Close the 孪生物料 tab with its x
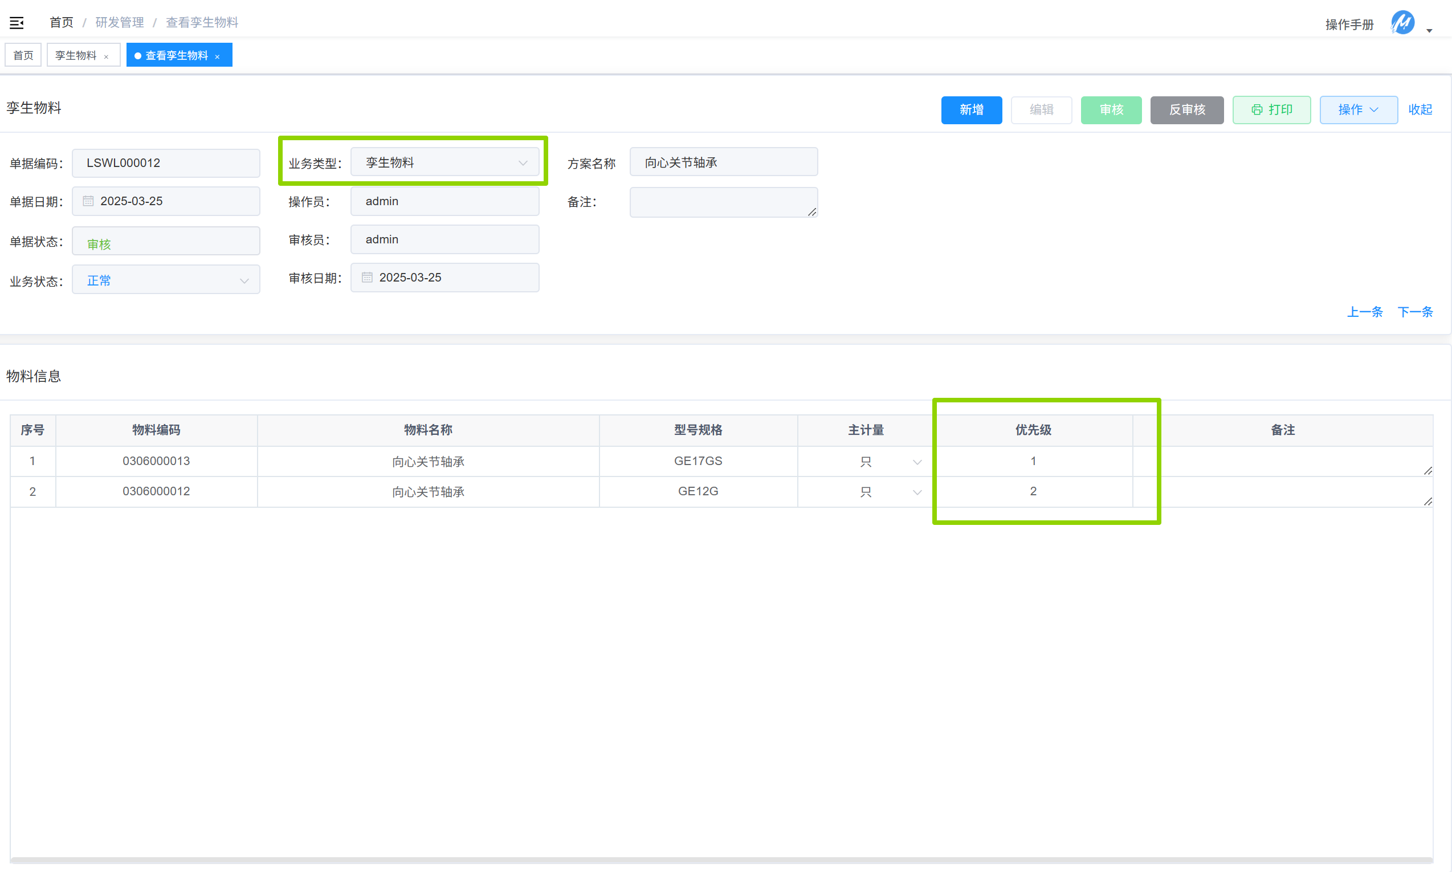The height and width of the screenshot is (872, 1452). [x=107, y=57]
